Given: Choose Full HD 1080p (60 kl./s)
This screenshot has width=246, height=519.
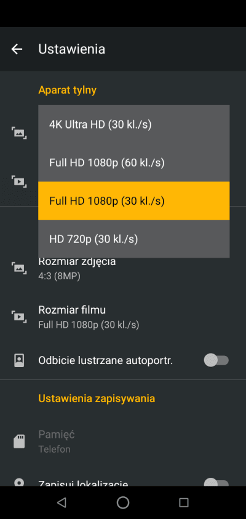Looking at the screenshot, I should tap(133, 162).
